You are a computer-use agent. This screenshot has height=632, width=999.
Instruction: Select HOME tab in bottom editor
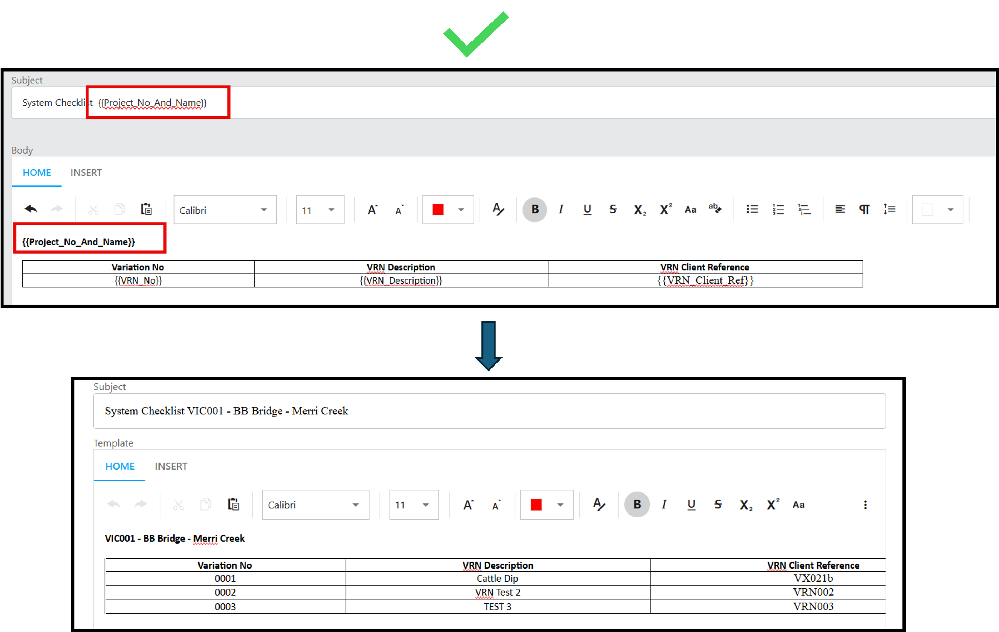tap(120, 466)
